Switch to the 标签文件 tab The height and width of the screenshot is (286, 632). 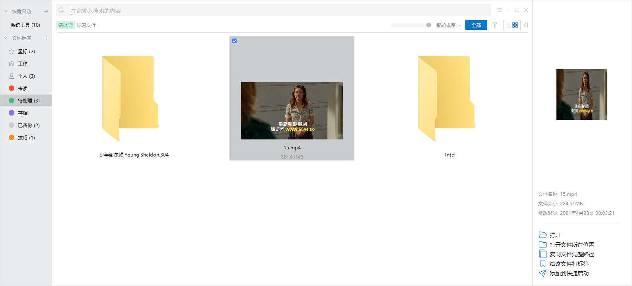(86, 25)
